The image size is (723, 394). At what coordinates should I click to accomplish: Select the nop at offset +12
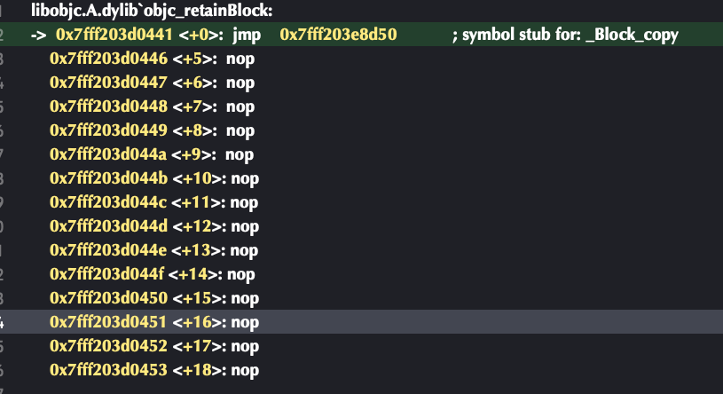[362, 226]
